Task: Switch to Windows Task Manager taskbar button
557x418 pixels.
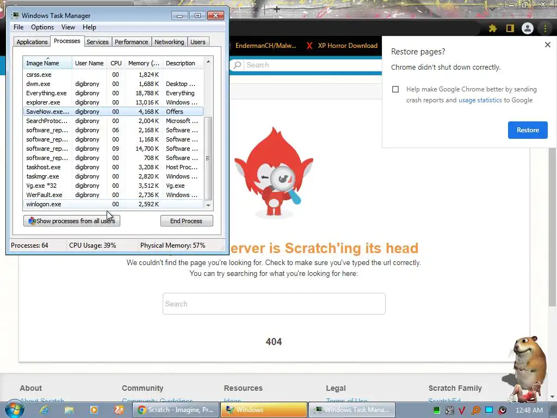Action: [352, 410]
